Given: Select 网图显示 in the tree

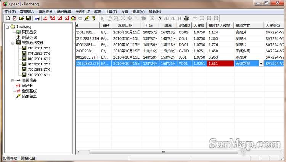Looking at the screenshot, I should pos(29,32).
